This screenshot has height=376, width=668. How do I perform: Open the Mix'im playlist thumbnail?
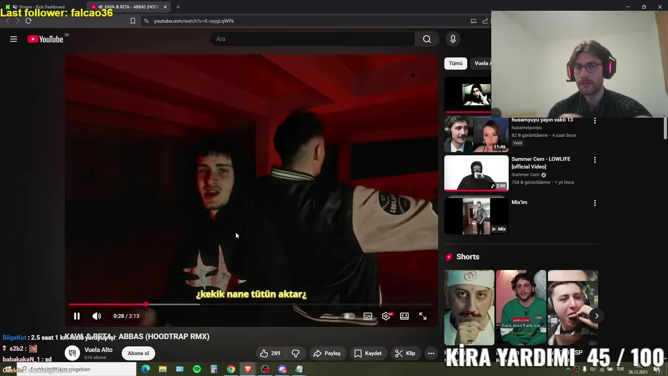point(476,216)
